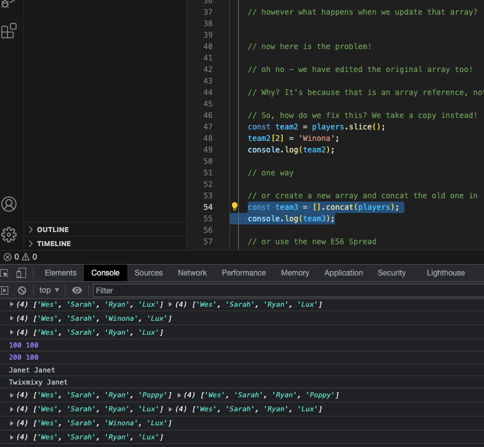Switch to the Network tab

pyautogui.click(x=192, y=273)
